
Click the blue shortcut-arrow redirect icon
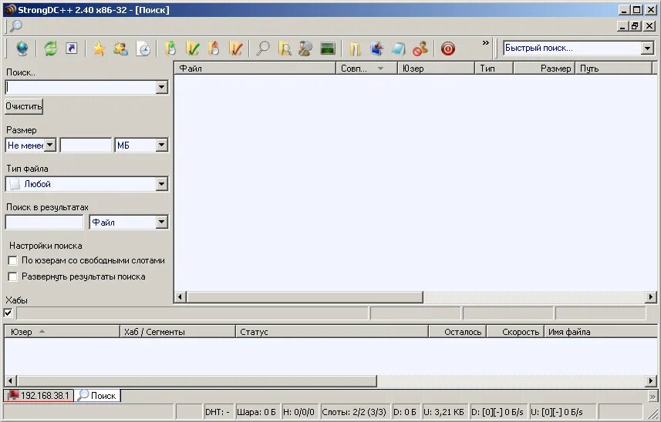(x=71, y=49)
